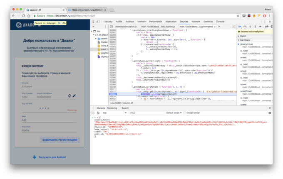Click the refresh SMS code icon

70,96
